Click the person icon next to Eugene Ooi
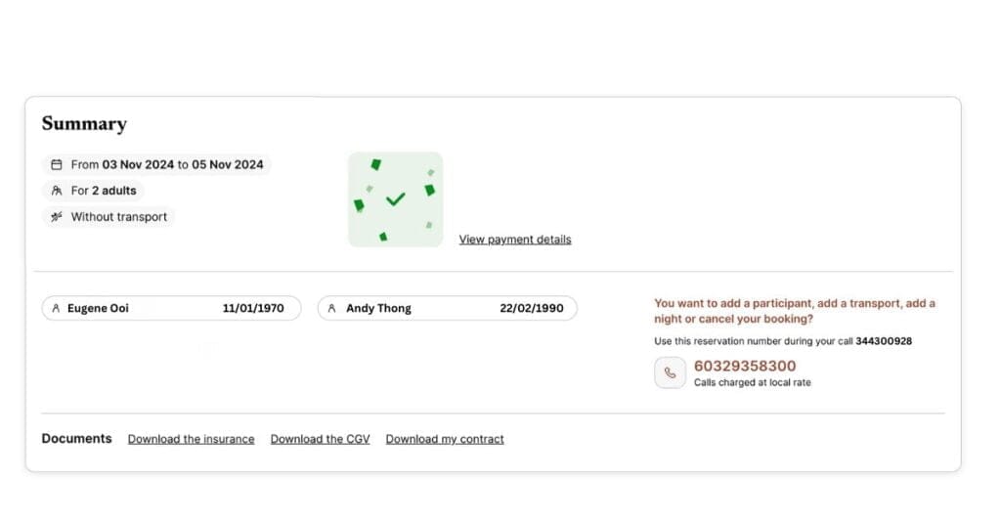1001x524 pixels. coord(56,308)
